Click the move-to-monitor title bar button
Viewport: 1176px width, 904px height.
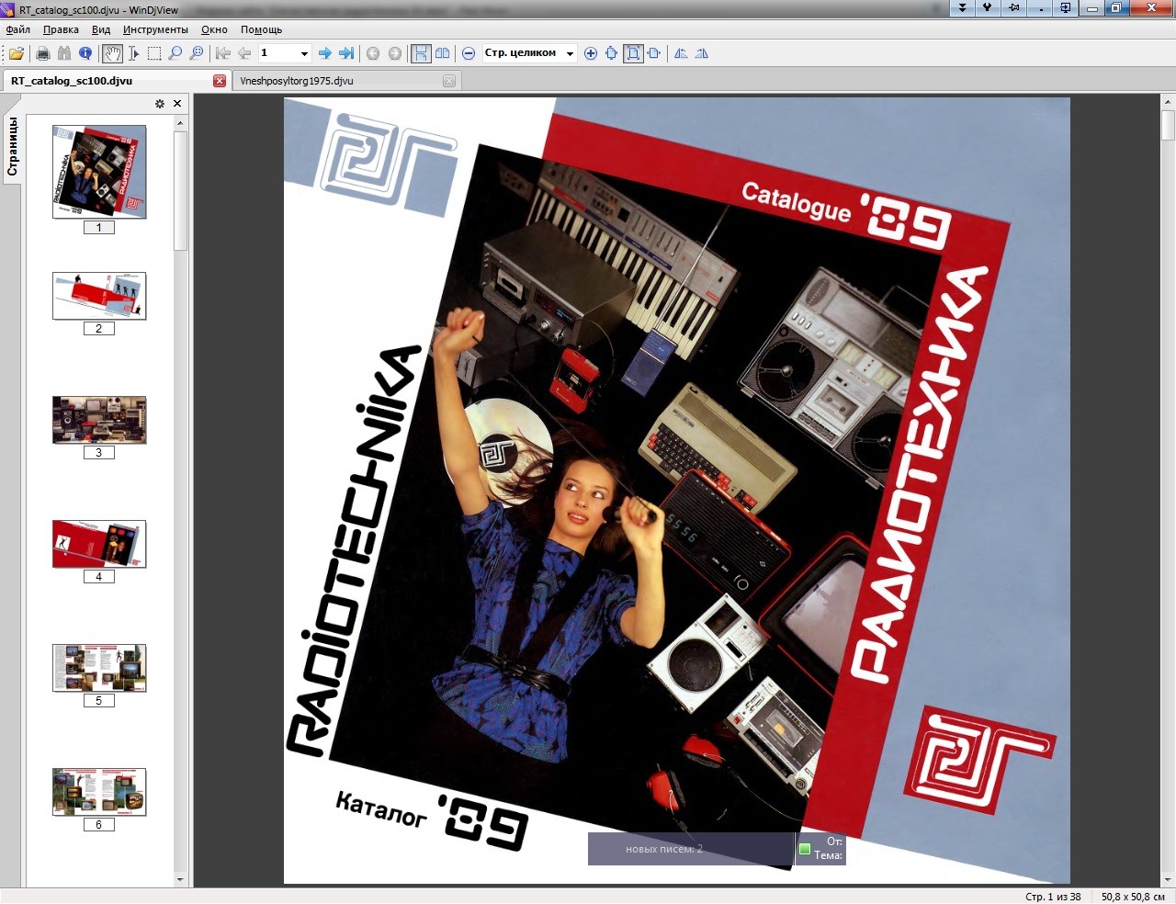pos(1065,7)
